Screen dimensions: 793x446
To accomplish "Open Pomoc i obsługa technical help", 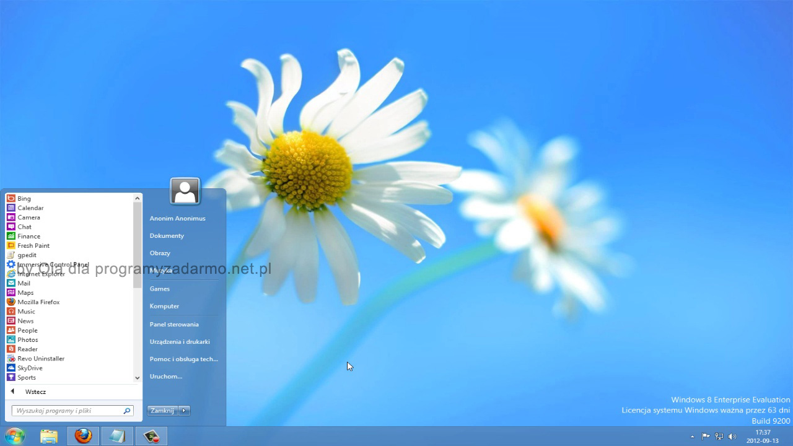I will point(183,359).
